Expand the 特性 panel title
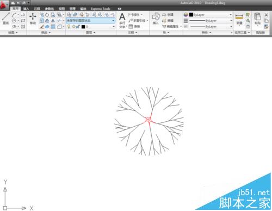This screenshot has height=211, width=272. (x=206, y=33)
